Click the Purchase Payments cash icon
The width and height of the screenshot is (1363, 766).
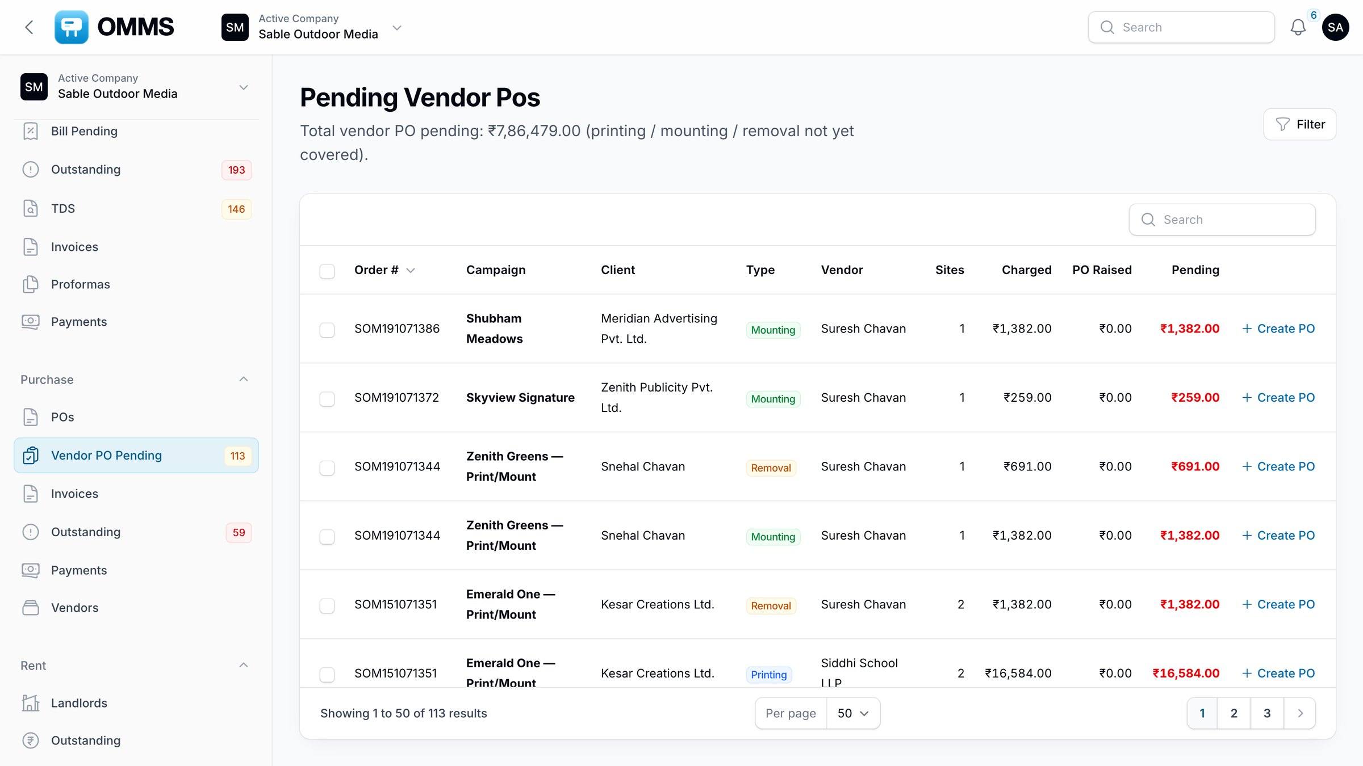point(31,570)
